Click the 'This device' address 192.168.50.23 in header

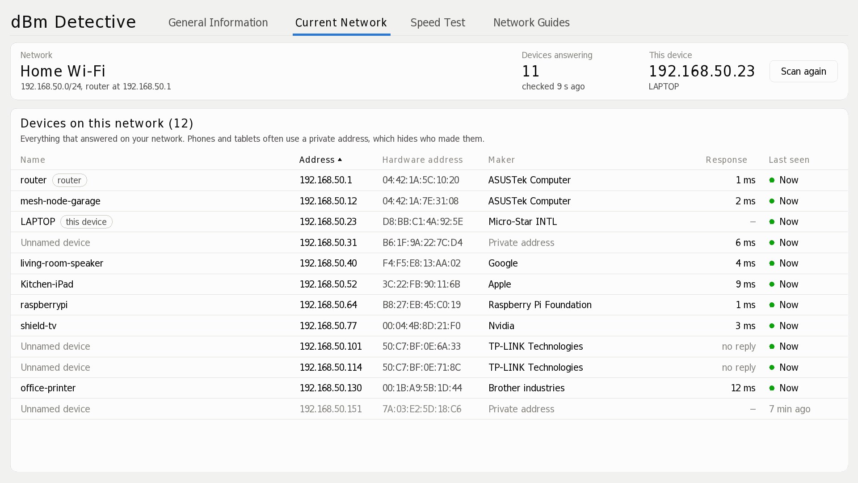pos(702,72)
